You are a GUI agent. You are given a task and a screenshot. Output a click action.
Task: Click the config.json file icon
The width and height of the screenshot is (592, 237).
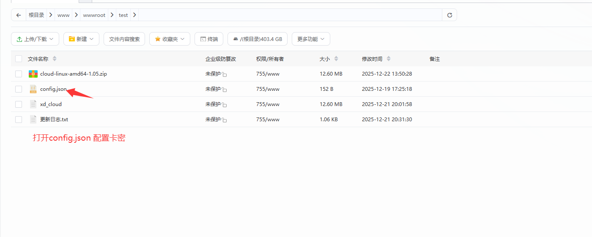pyautogui.click(x=33, y=89)
